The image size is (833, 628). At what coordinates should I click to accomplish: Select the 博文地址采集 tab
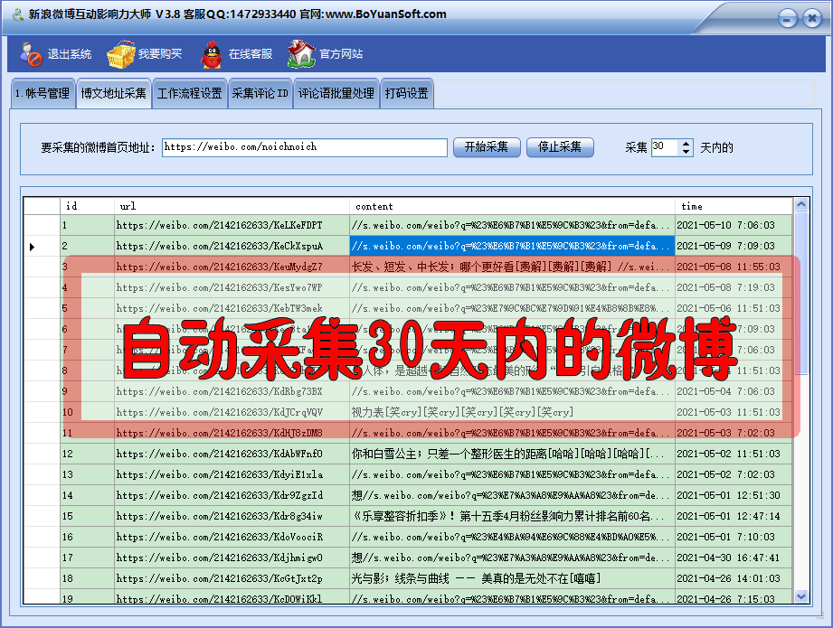click(114, 93)
